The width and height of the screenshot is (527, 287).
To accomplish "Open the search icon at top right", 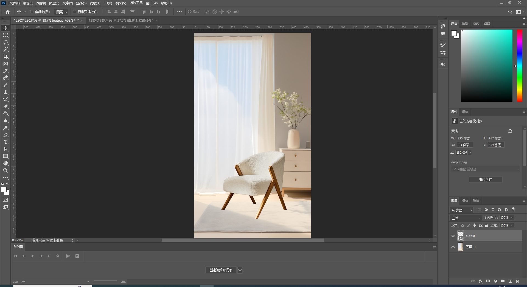I will click(x=510, y=12).
